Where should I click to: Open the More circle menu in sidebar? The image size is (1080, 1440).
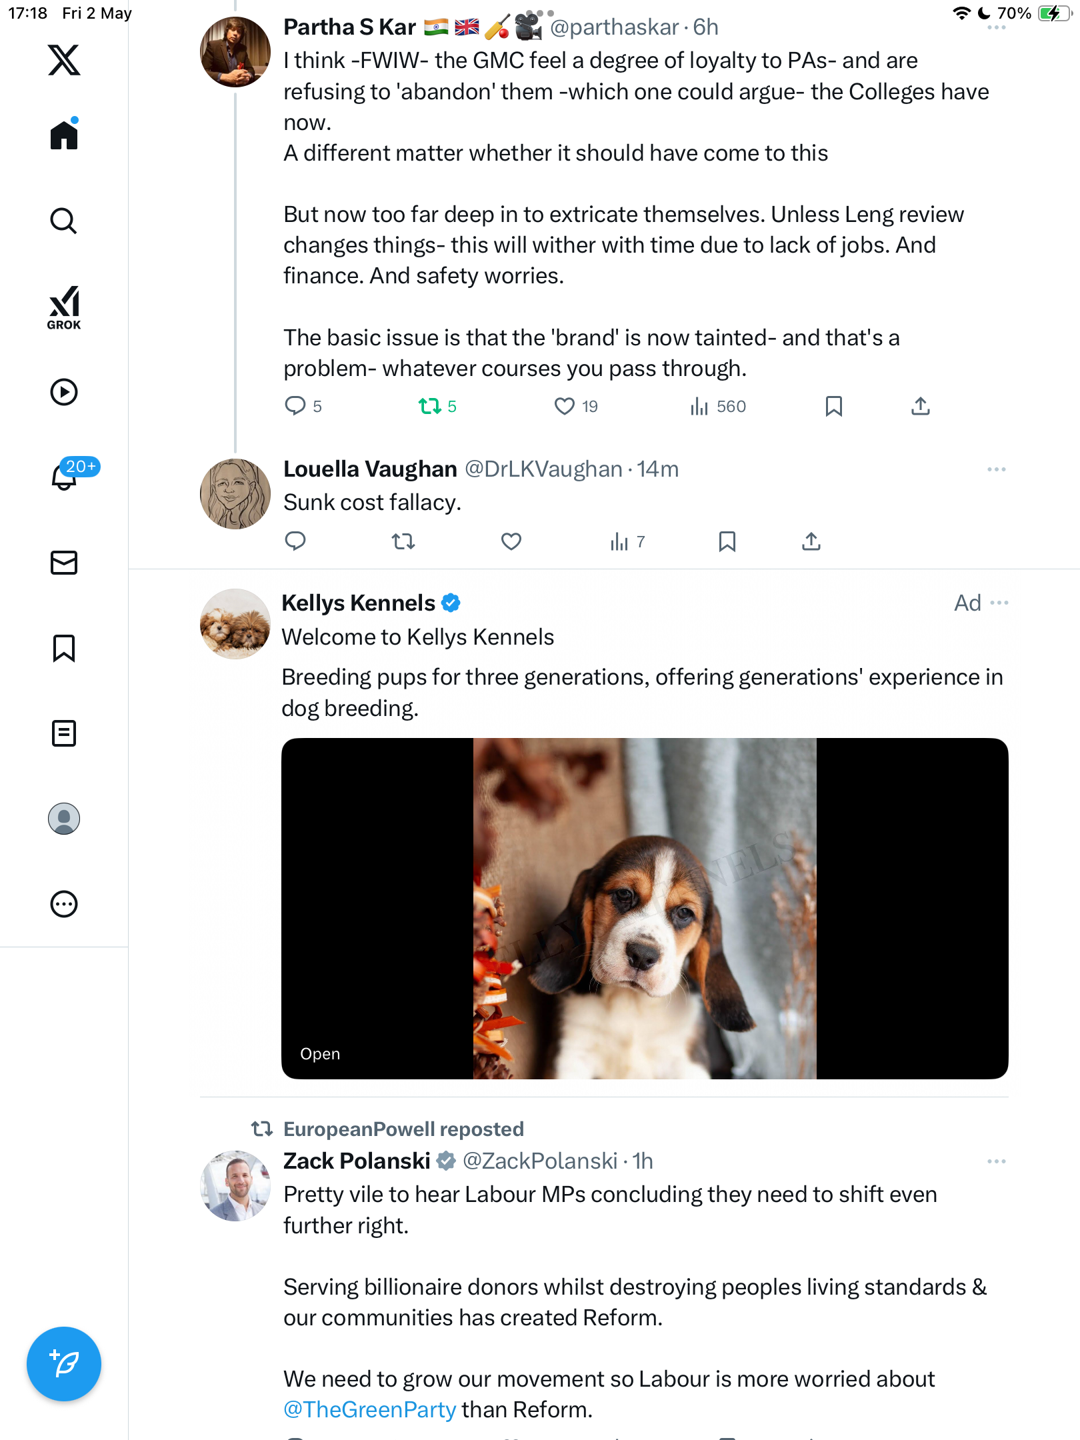pos(64,904)
